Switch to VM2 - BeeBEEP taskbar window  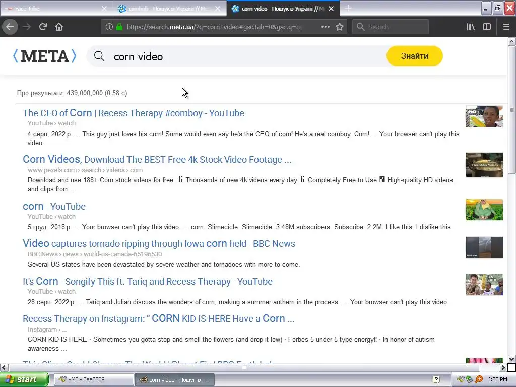(x=93, y=379)
